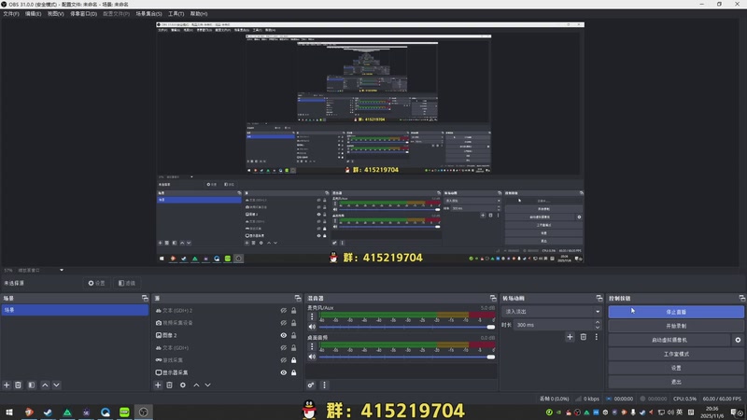Mute the 麦克风/Aux channel
Screen dimensions: 747x420
tap(312, 327)
